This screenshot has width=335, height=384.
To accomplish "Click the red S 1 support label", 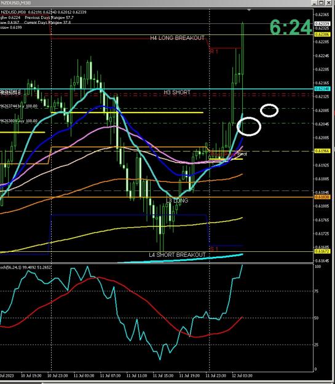I will (214, 249).
